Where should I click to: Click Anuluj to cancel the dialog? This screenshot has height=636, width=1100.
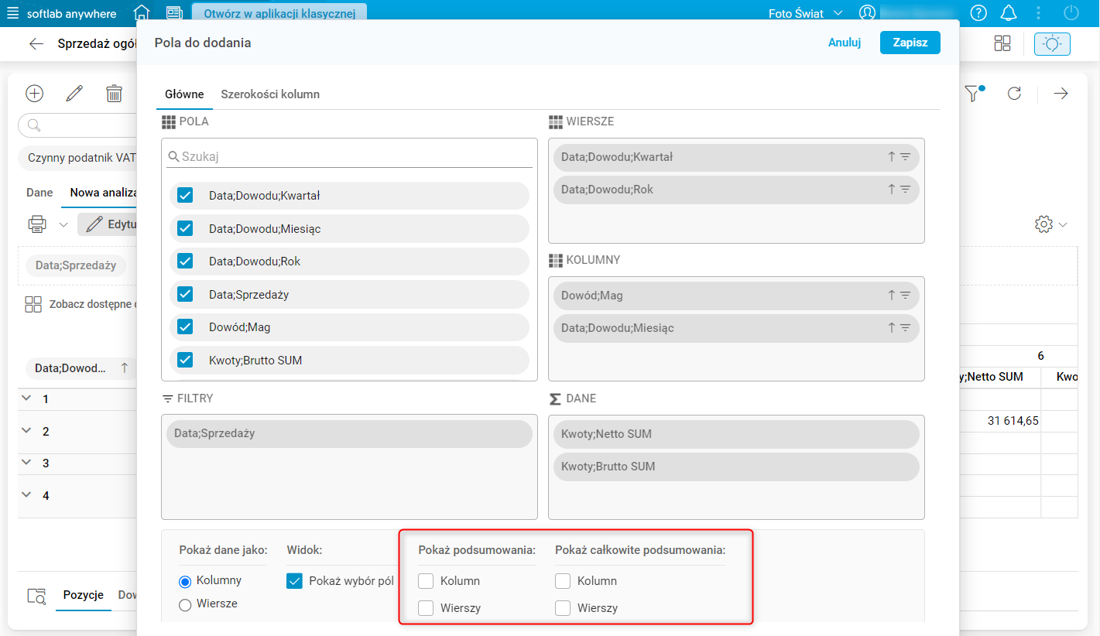coord(845,43)
